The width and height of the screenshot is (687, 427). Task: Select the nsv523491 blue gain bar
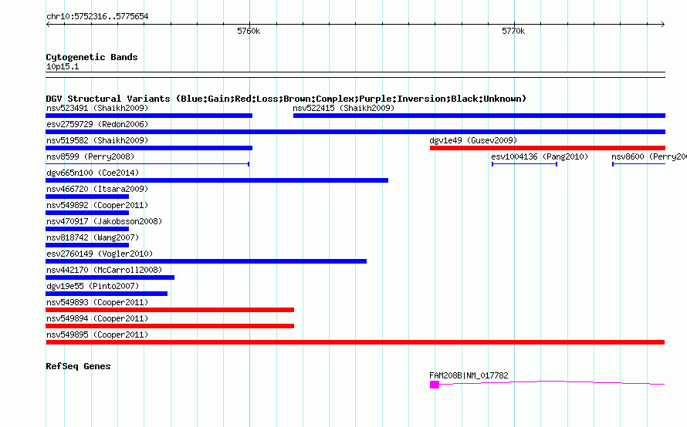(149, 116)
